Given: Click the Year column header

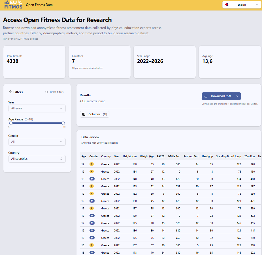Looking at the screenshot, I should click(116, 156).
